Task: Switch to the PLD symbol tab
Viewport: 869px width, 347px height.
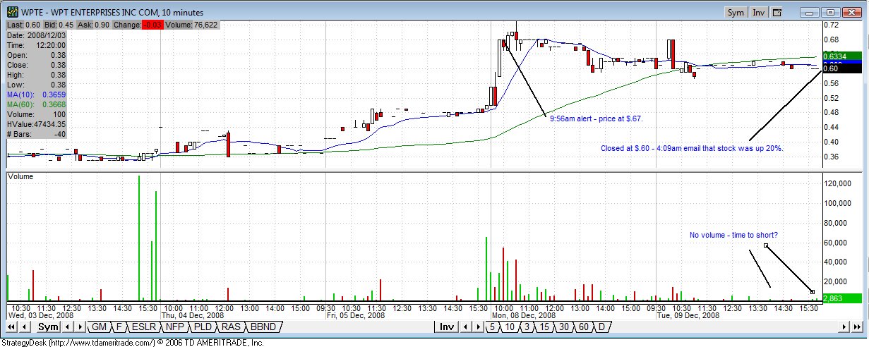Action: tap(203, 327)
